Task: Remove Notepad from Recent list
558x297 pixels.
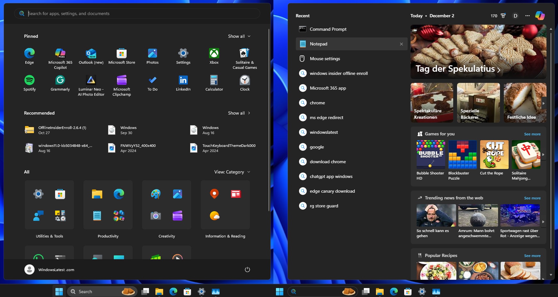Action: tap(401, 44)
